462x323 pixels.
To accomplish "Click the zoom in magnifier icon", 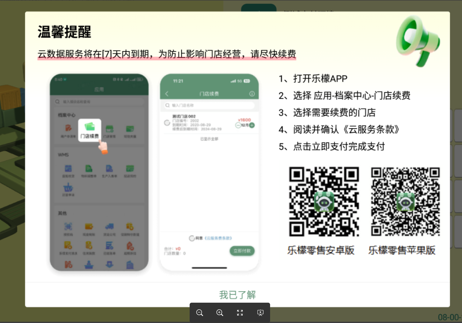I will 220,313.
